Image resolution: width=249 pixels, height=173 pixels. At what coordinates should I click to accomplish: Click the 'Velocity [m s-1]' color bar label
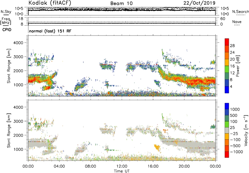point(246,130)
